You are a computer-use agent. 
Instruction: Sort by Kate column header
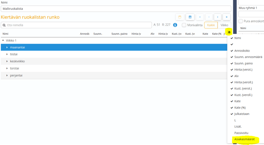[x=205, y=34]
